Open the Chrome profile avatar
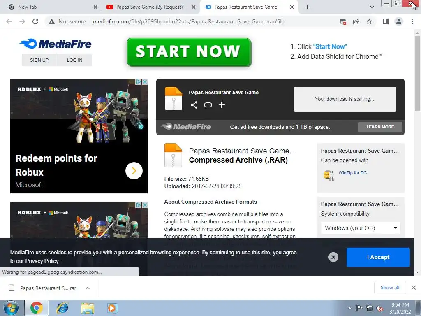Screen dimensions: 421x316 pos(399,21)
